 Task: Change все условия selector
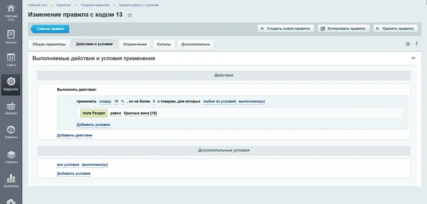coord(68,165)
